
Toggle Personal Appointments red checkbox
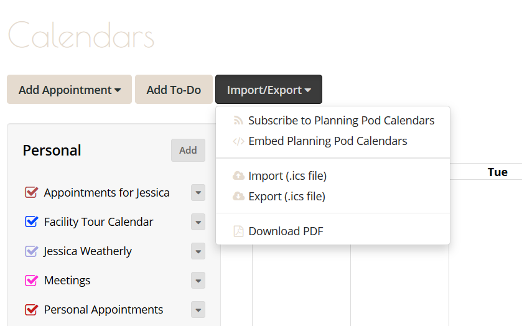[31, 309]
